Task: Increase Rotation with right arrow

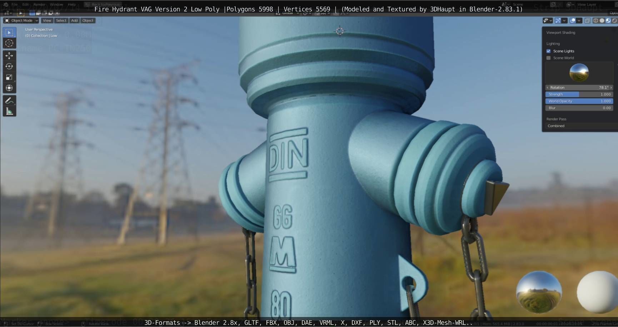Action: (x=611, y=87)
